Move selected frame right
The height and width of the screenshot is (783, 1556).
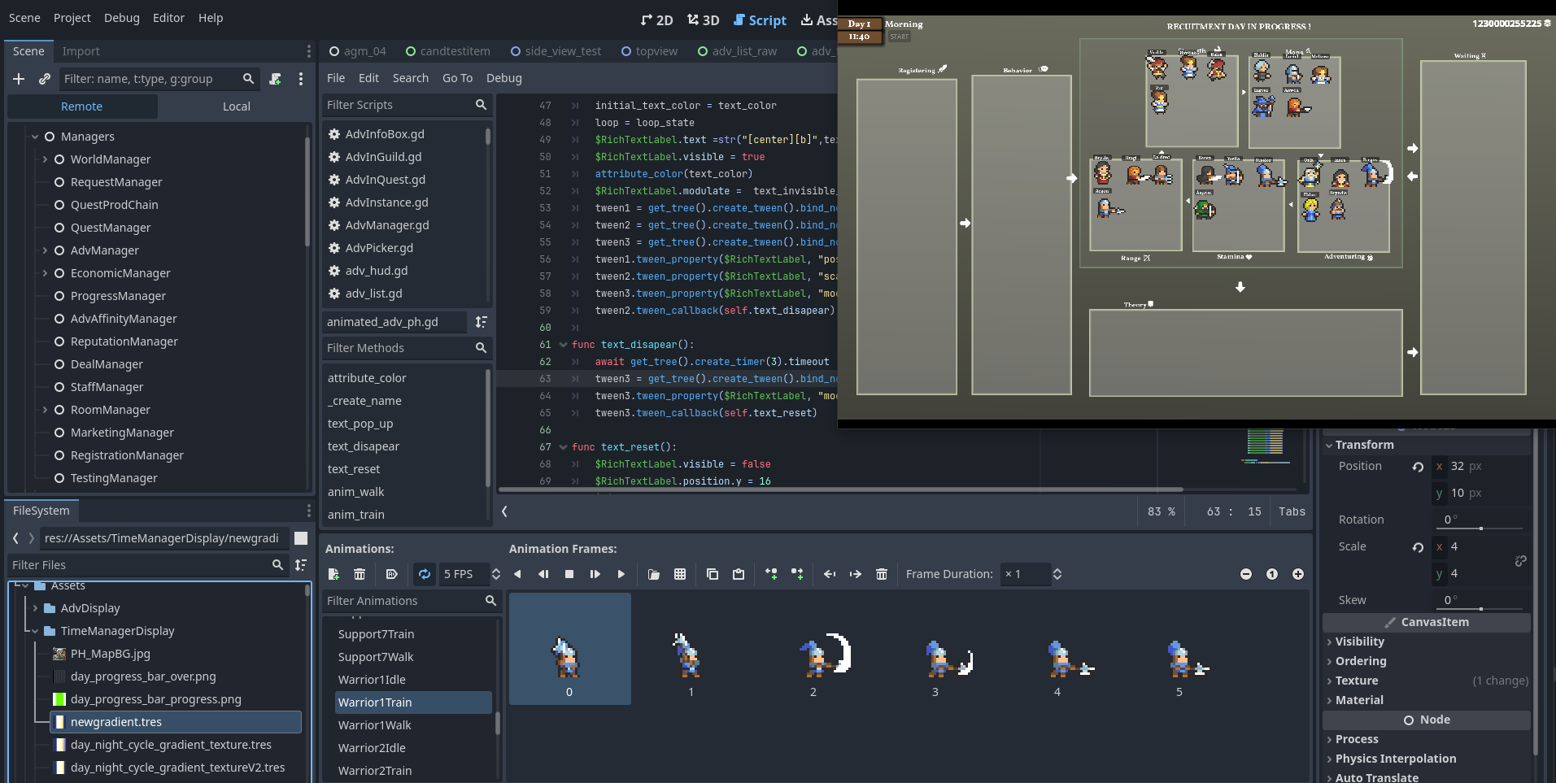pos(856,574)
